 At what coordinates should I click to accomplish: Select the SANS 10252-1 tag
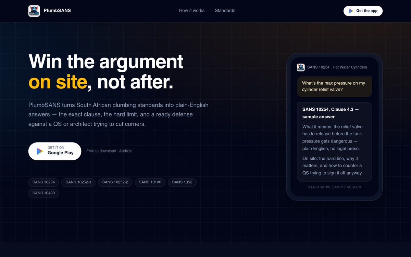click(78, 182)
